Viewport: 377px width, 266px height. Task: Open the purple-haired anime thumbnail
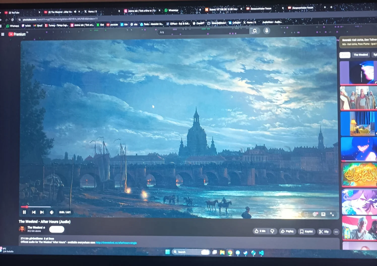[x=360, y=202]
